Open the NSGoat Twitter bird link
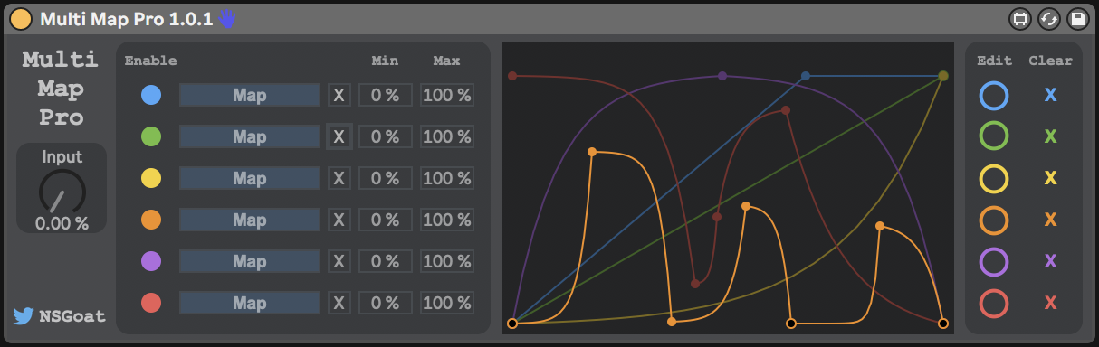 pos(24,316)
